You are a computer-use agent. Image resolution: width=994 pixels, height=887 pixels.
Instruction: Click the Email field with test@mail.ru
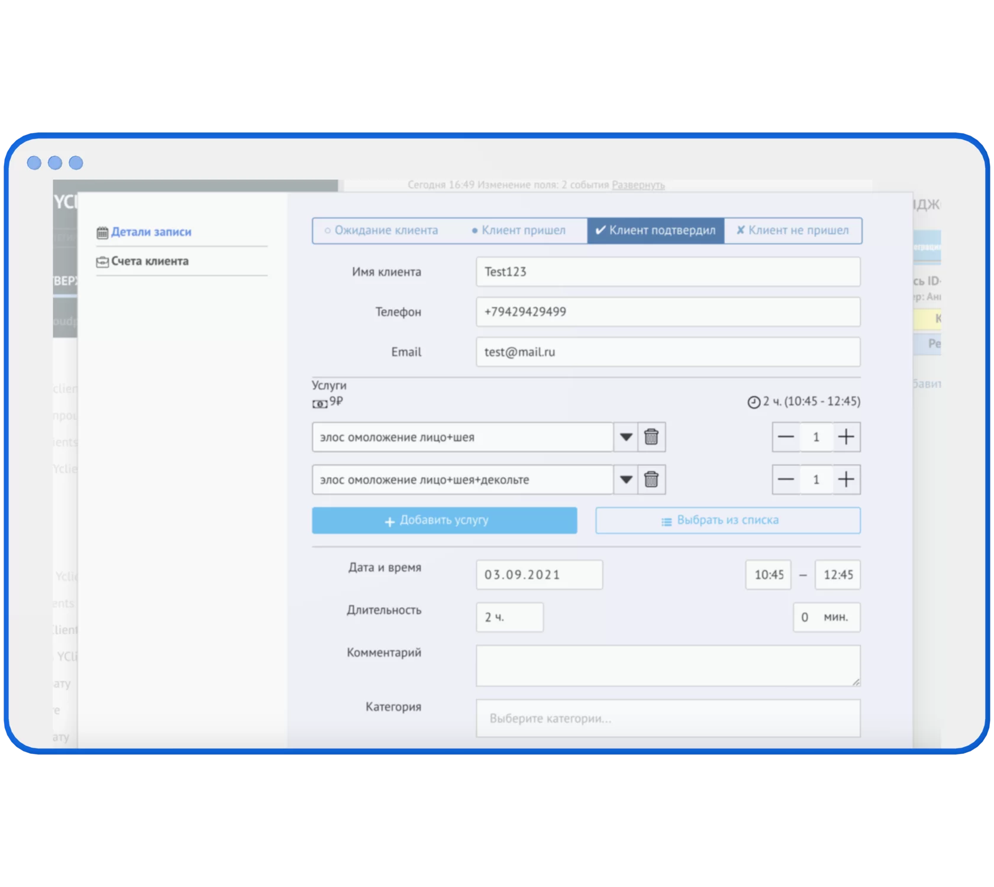(x=668, y=352)
